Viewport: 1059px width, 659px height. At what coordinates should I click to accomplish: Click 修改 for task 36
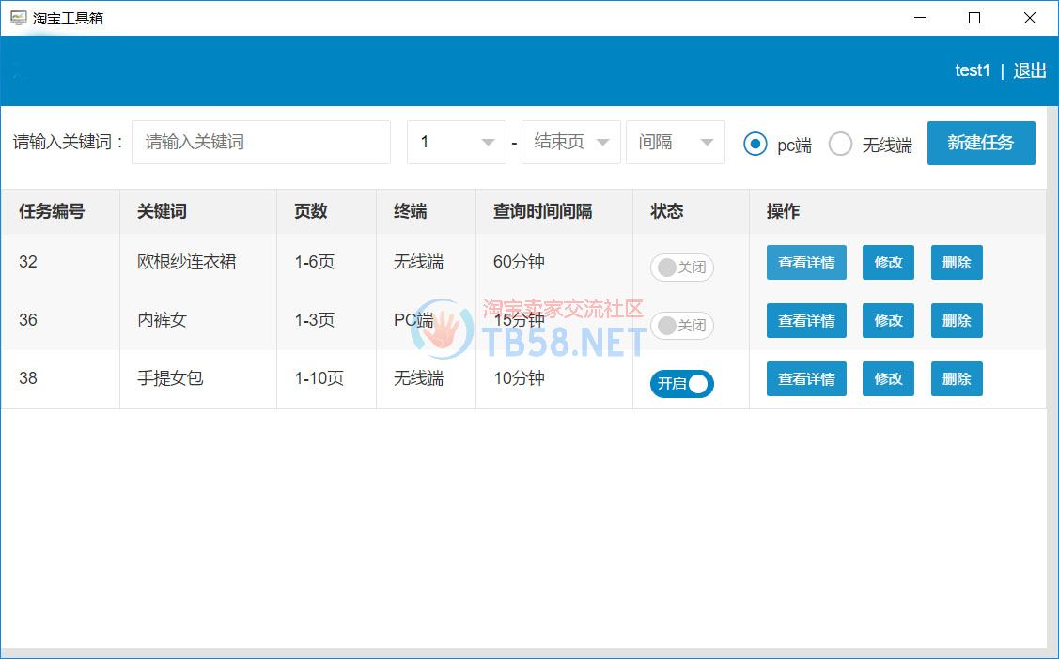pos(888,321)
